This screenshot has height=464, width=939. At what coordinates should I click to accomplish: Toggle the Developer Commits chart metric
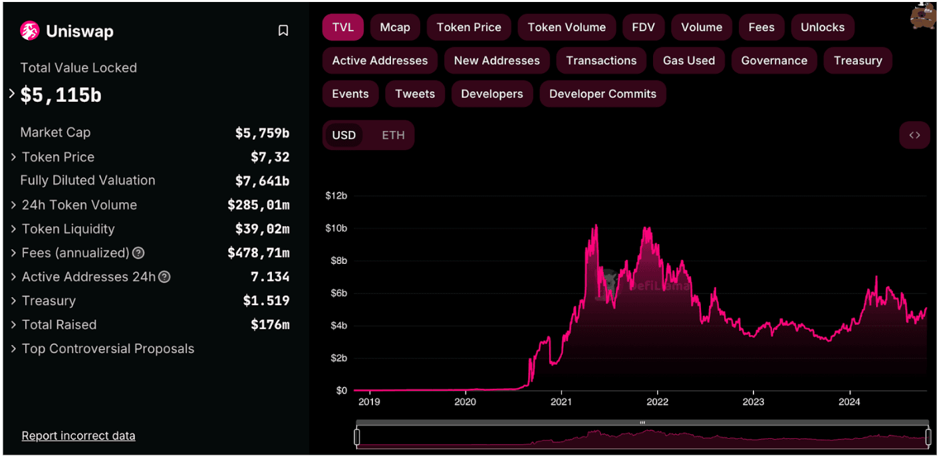(x=603, y=94)
